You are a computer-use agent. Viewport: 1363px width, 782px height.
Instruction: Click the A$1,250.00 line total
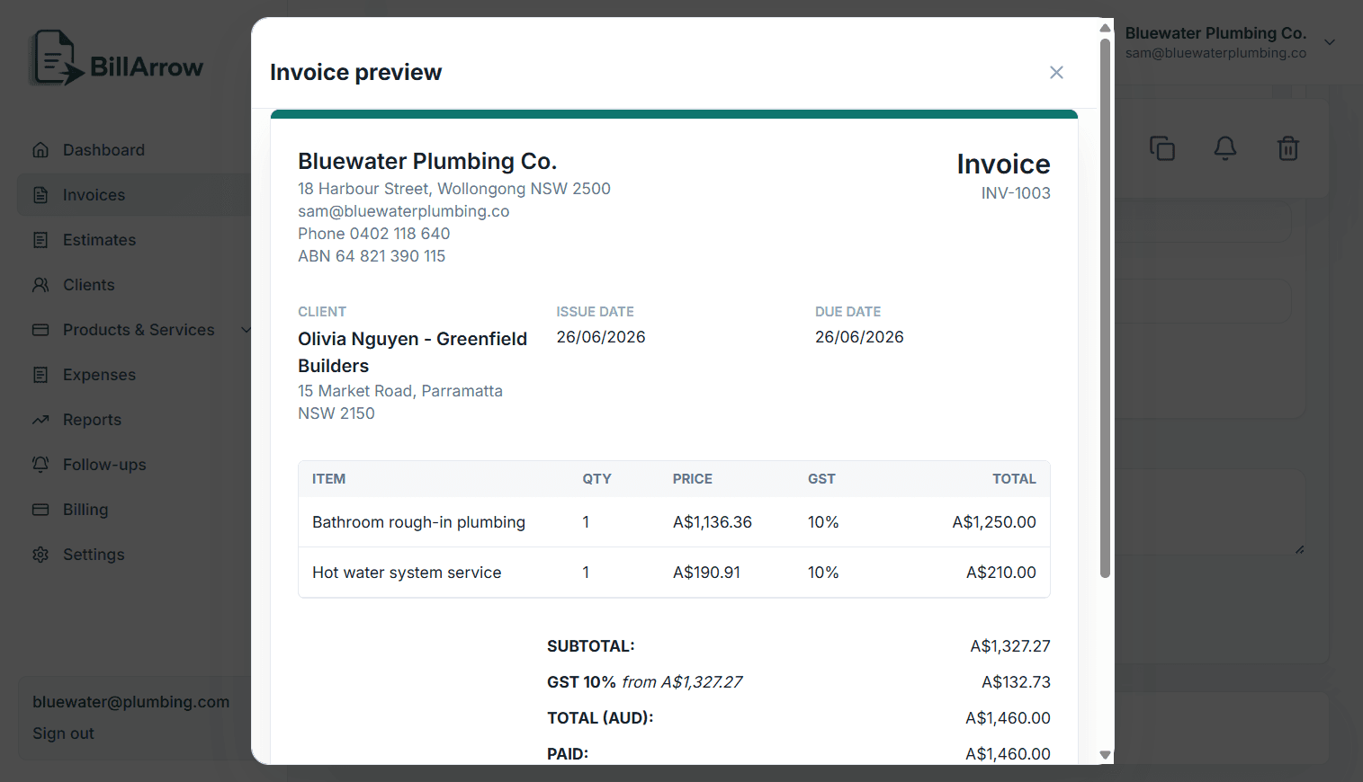tap(994, 522)
